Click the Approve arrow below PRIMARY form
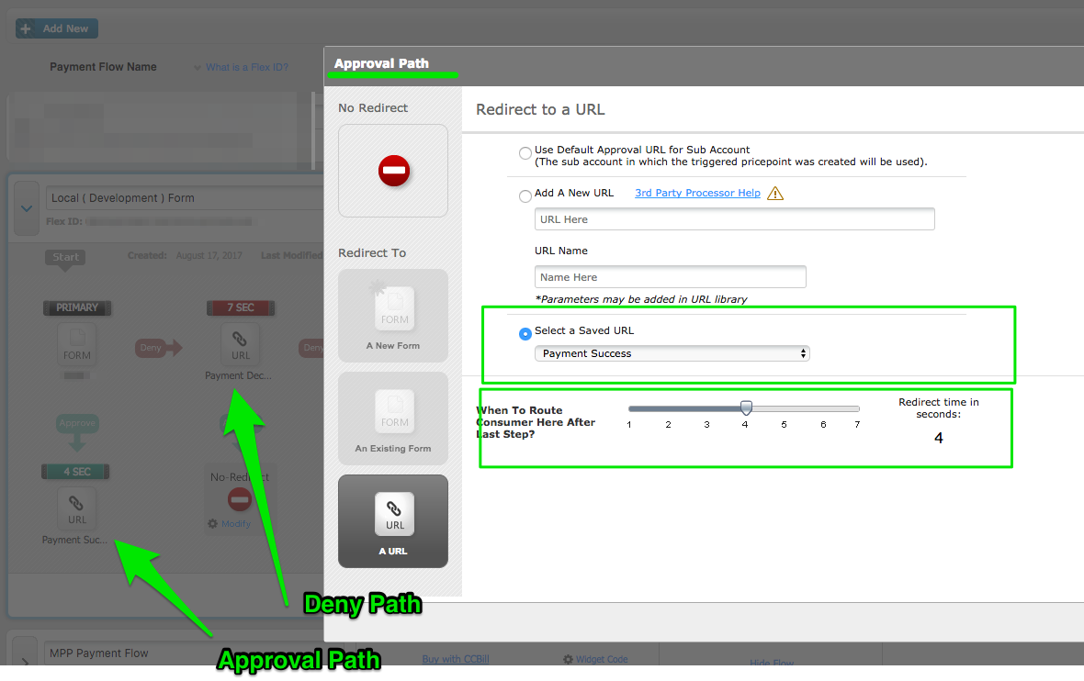 [x=77, y=432]
